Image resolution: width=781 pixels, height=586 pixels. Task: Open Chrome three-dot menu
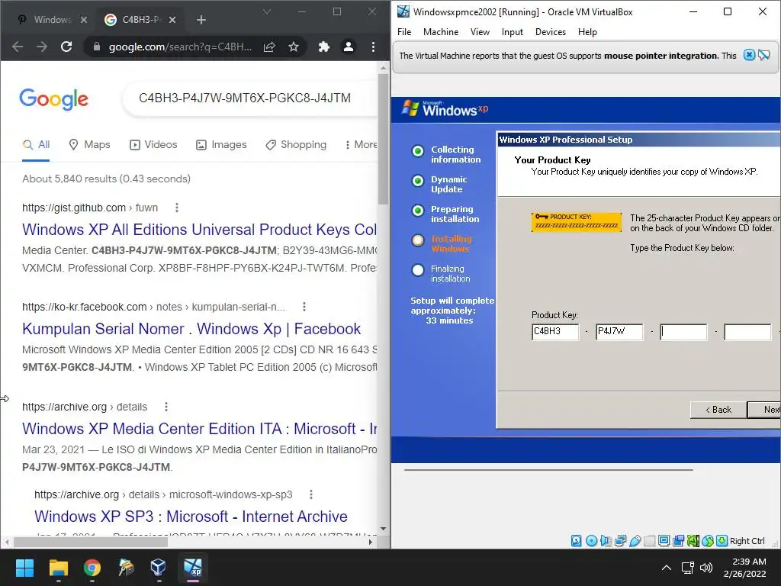(x=373, y=47)
